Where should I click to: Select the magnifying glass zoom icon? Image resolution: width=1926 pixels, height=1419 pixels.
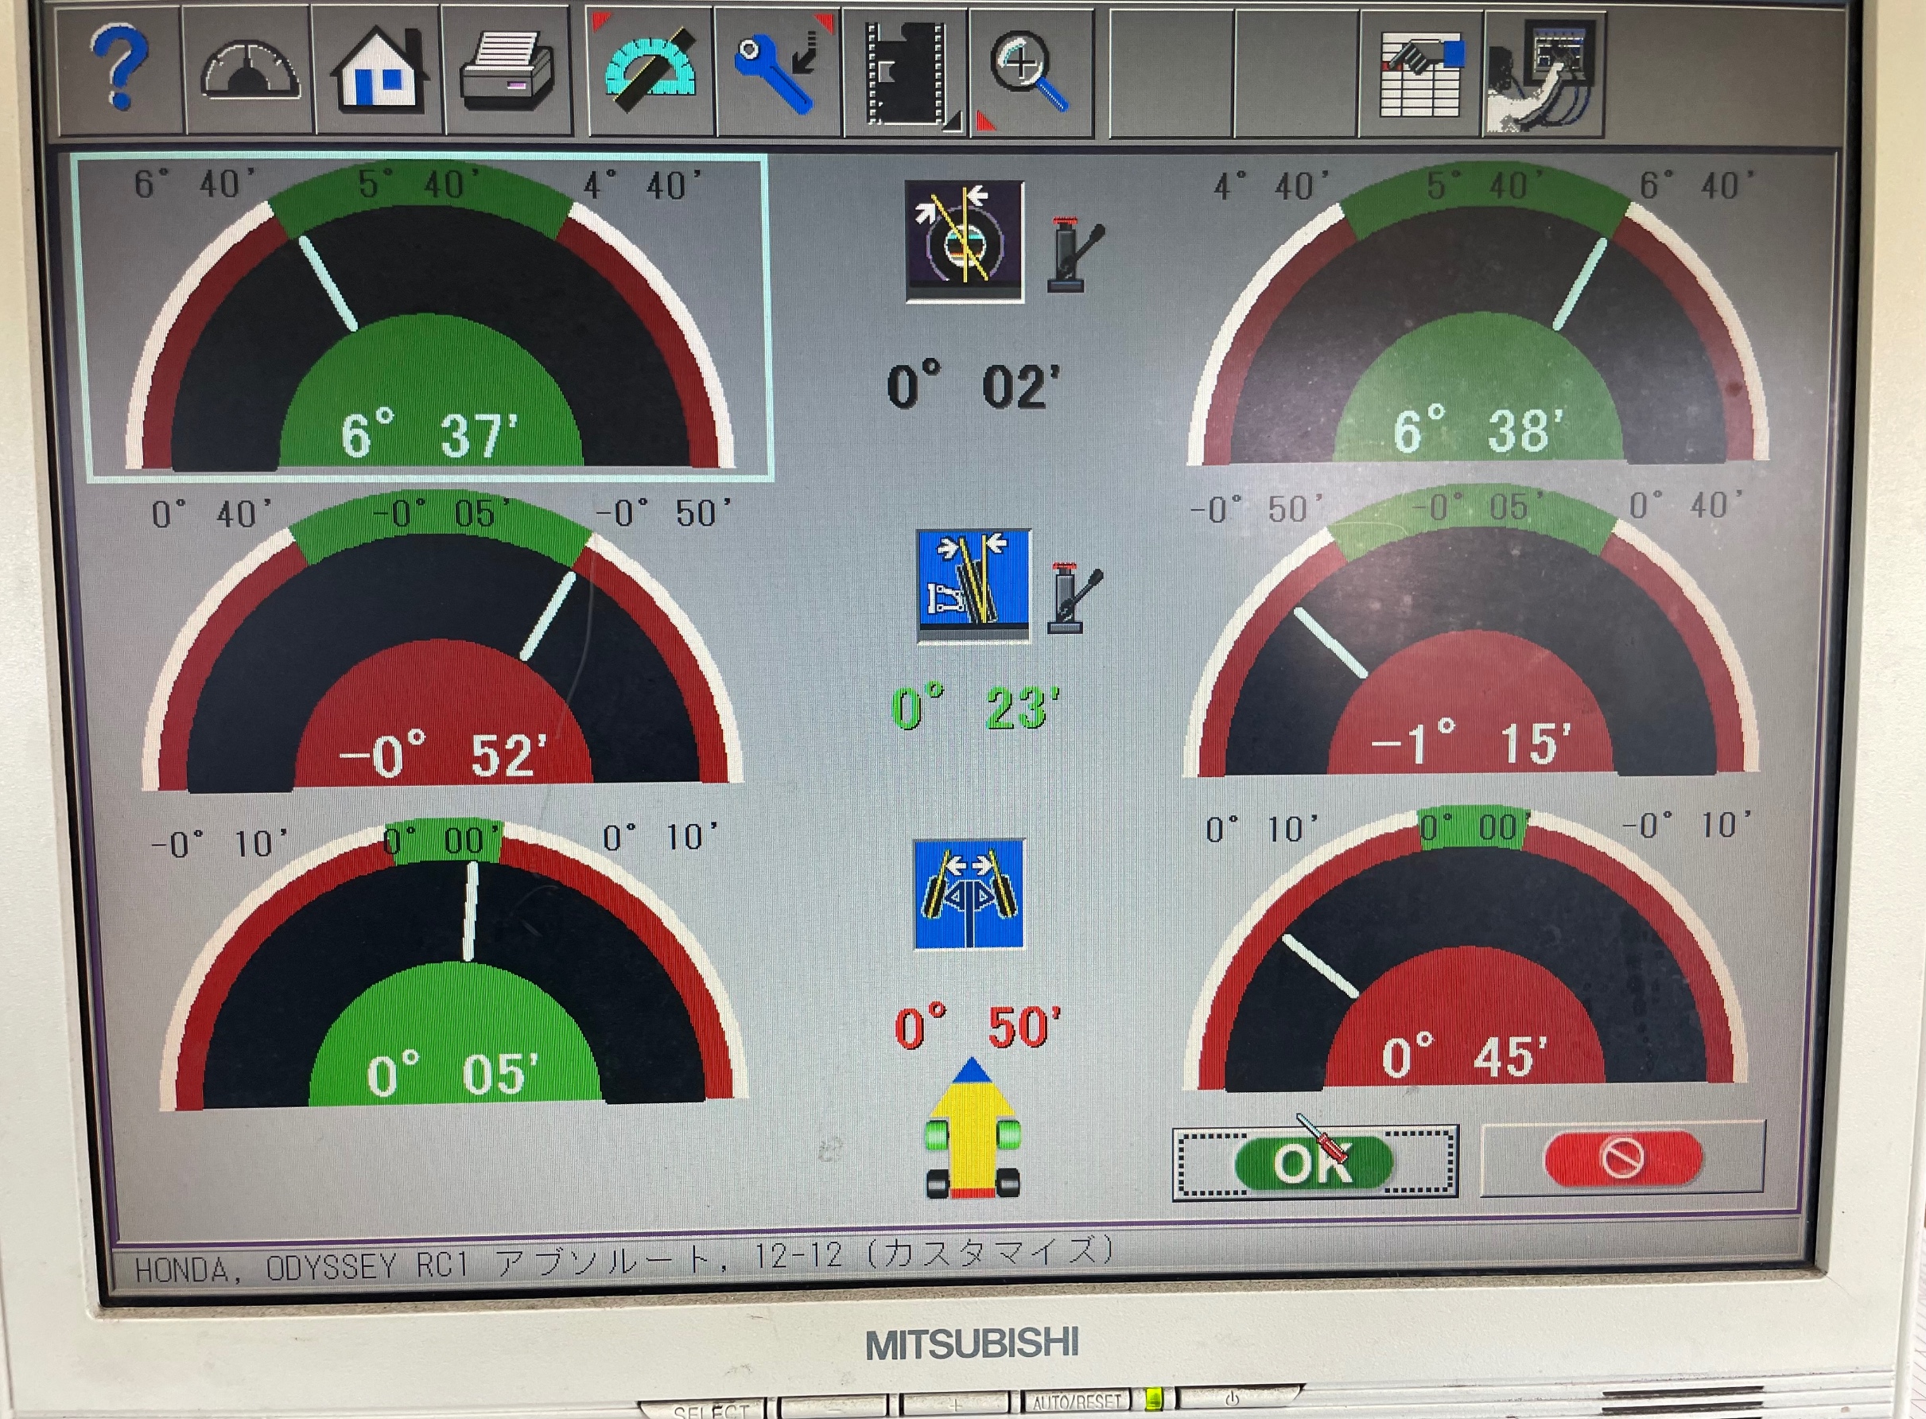pyautogui.click(x=1029, y=72)
